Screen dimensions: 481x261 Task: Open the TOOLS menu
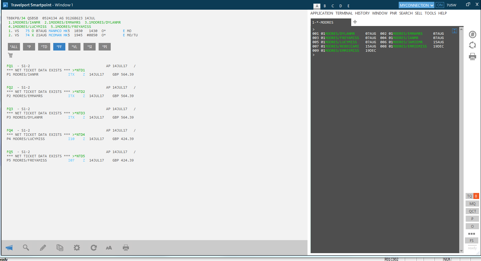point(430,13)
